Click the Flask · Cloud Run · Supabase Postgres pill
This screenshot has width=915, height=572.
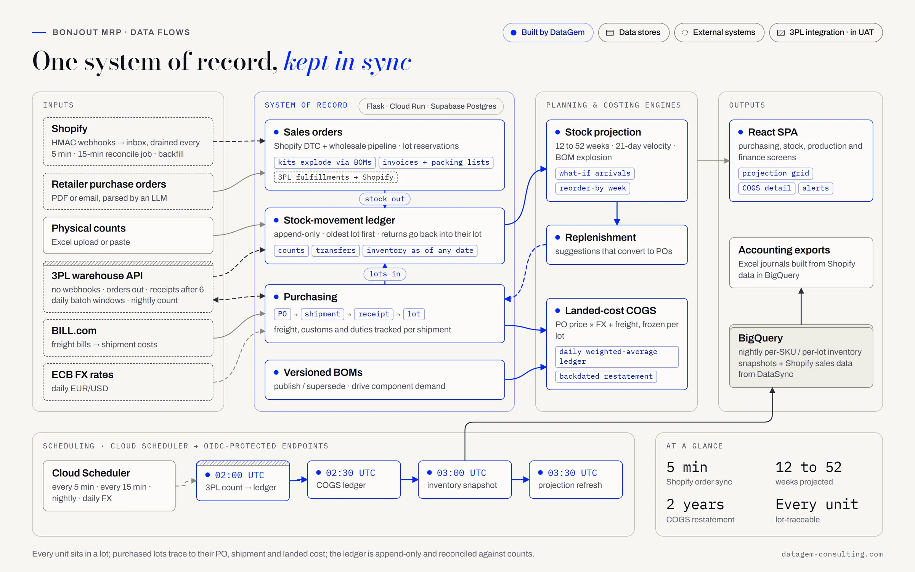[x=431, y=106]
